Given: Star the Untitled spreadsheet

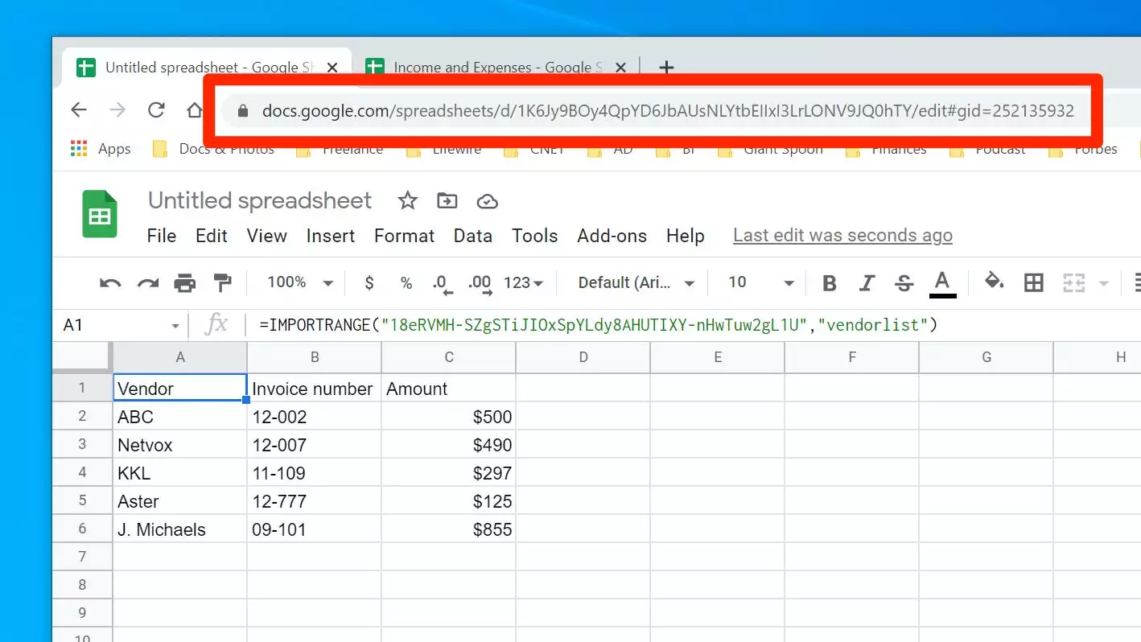Looking at the screenshot, I should pos(408,200).
